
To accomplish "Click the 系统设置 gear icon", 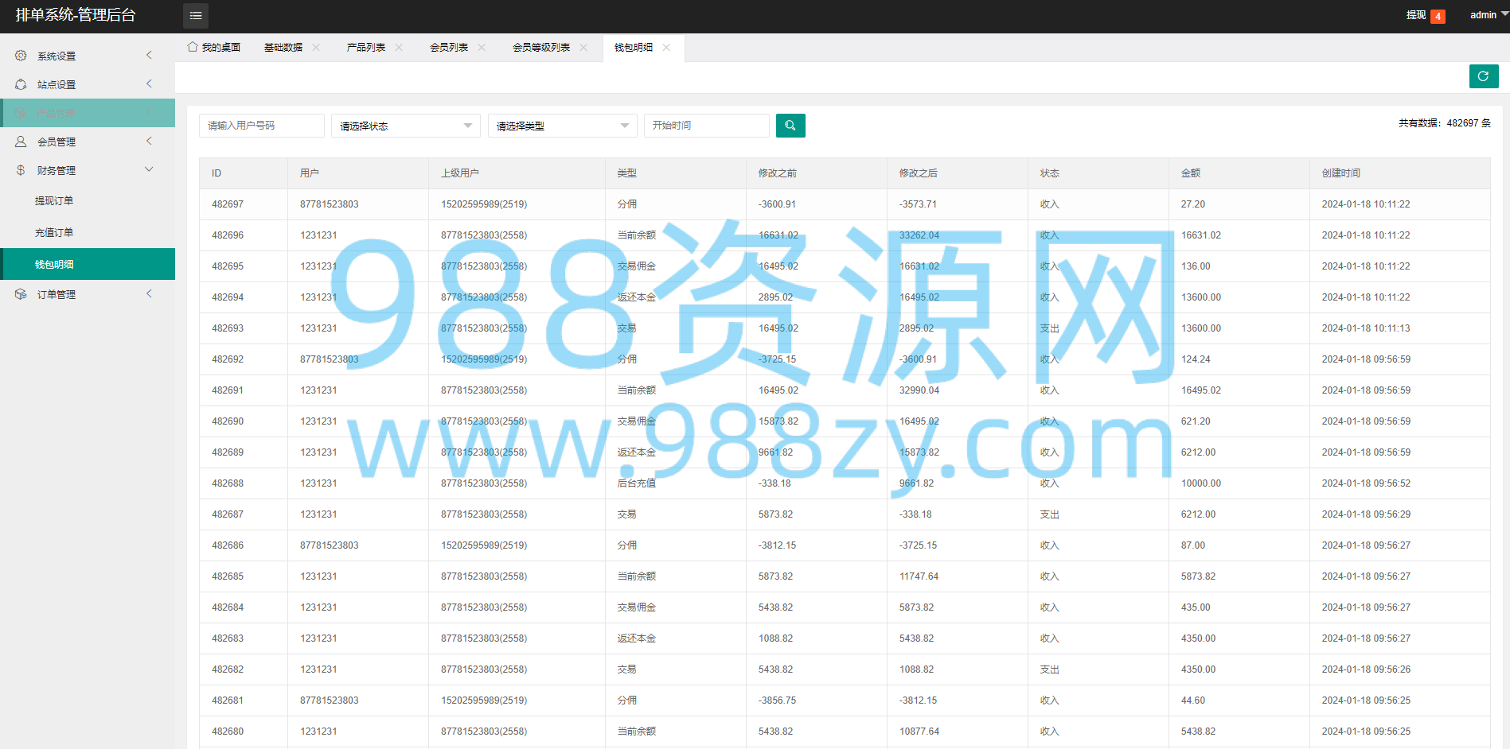I will [21, 56].
